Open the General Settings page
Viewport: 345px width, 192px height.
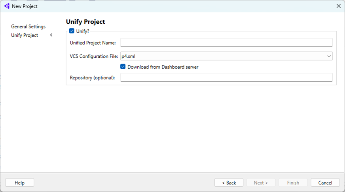pos(28,26)
